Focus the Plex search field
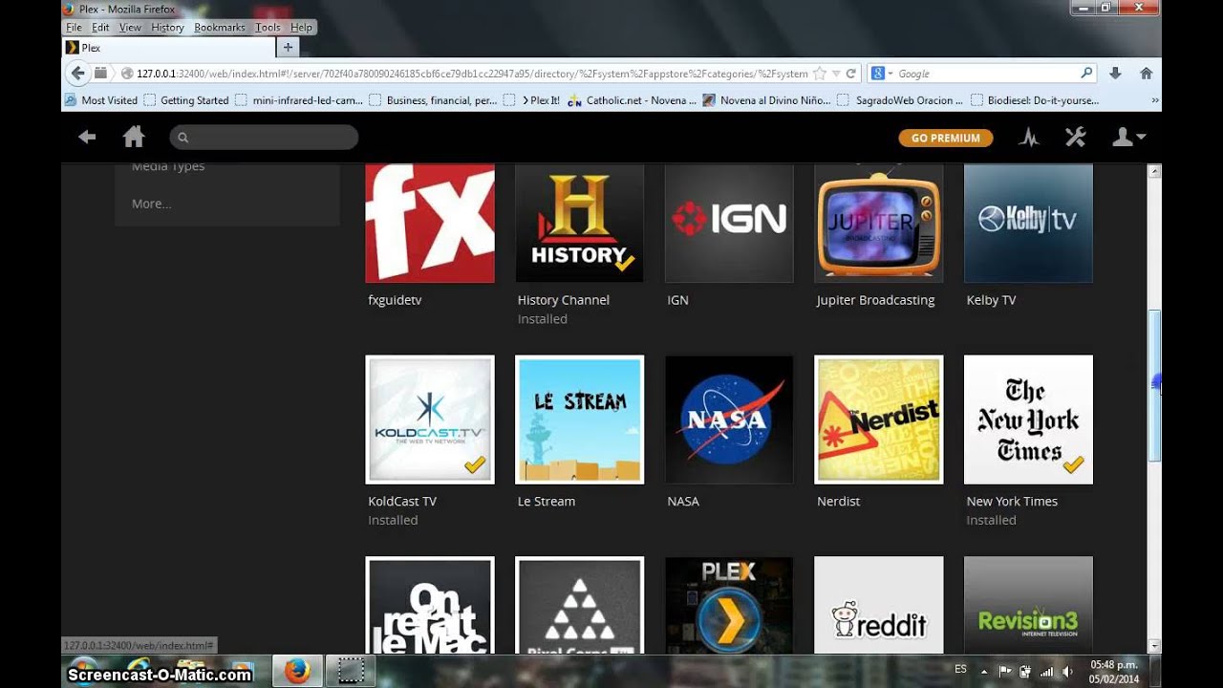 point(264,138)
